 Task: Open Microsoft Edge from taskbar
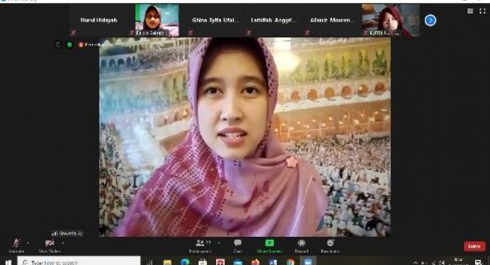pyautogui.click(x=185, y=262)
